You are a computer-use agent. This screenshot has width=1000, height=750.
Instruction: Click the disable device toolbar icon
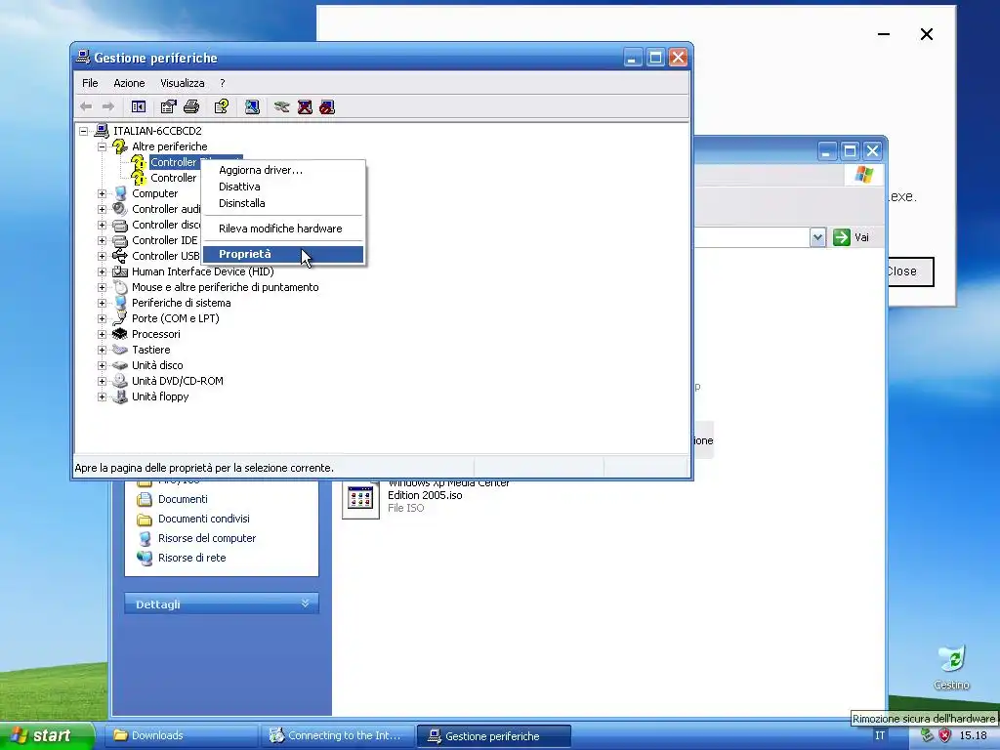coord(327,107)
